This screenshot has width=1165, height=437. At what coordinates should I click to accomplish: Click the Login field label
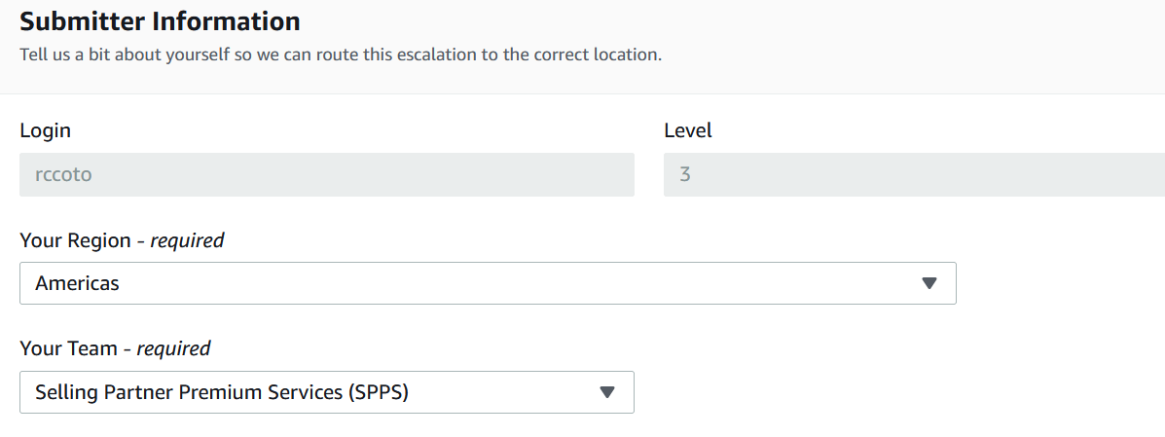coord(46,131)
